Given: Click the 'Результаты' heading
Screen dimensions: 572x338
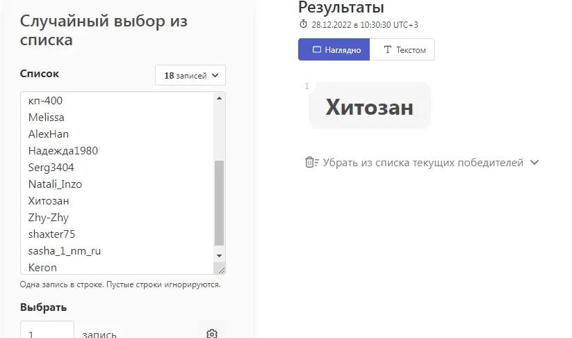Looking at the screenshot, I should pos(341,7).
